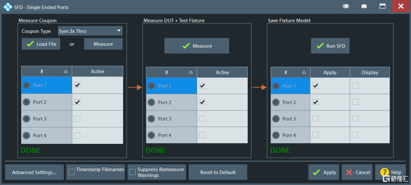Screen dimensions: 411x185
Task: Click Port 3 connector icon in Measure Coupon
Action: pos(26,119)
